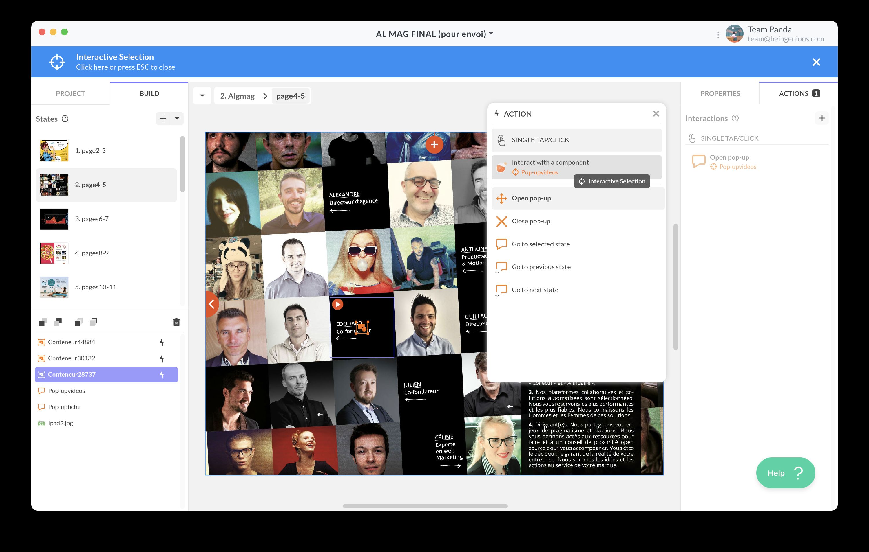Image resolution: width=869 pixels, height=552 pixels.
Task: Delete the selected layer using the trash icon
Action: tap(176, 322)
